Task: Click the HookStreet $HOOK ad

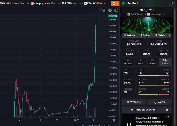Action: (x=147, y=120)
